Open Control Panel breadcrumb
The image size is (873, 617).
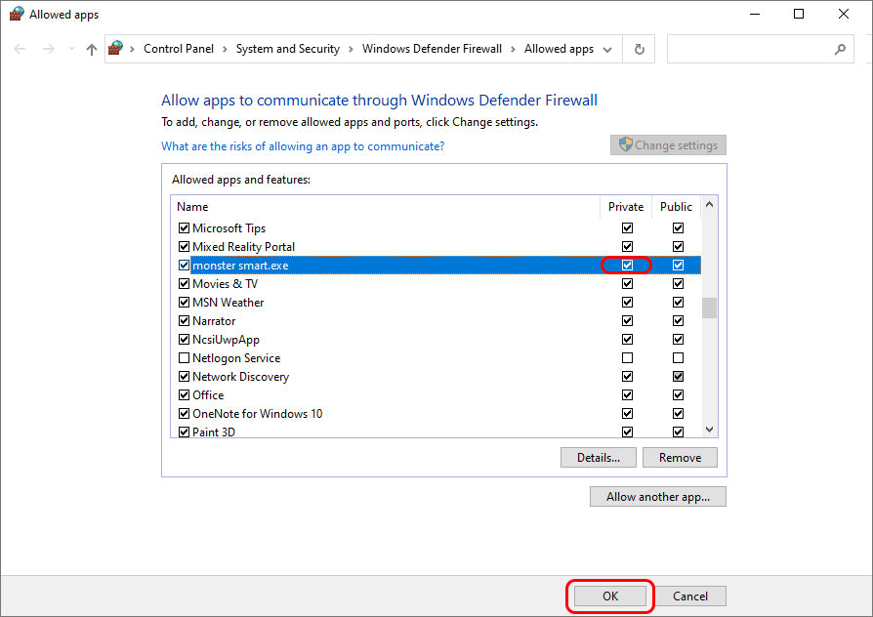(x=178, y=49)
